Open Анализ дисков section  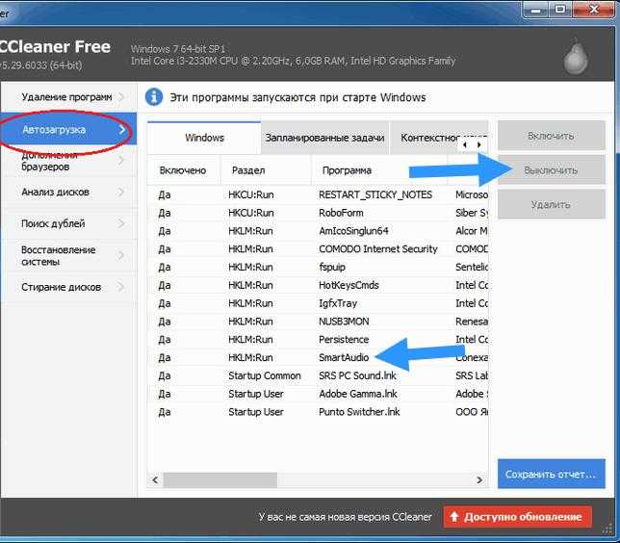(68, 193)
